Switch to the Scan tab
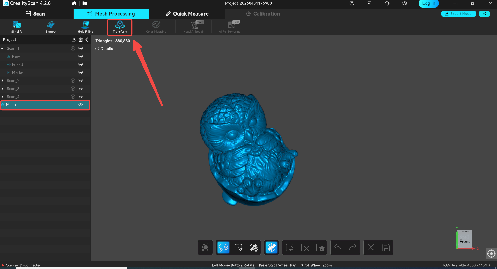The width and height of the screenshot is (497, 269). point(35,14)
